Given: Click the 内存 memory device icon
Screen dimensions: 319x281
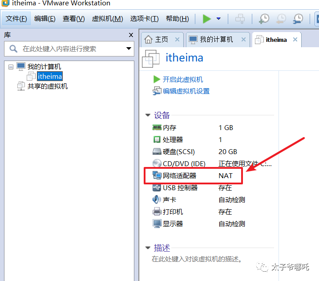Looking at the screenshot, I should coord(157,127).
